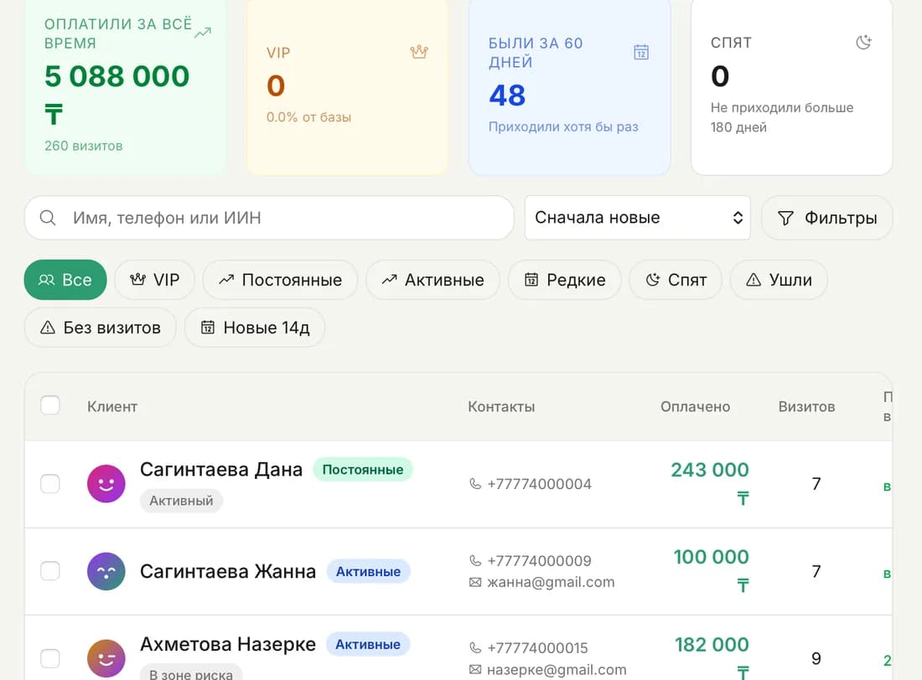Click the grey Активный status tag
Viewport: 922px width, 680px height.
pos(181,501)
